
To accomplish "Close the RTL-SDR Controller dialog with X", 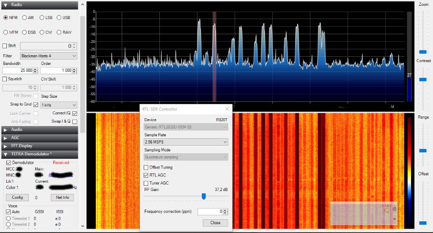I will [x=227, y=109].
